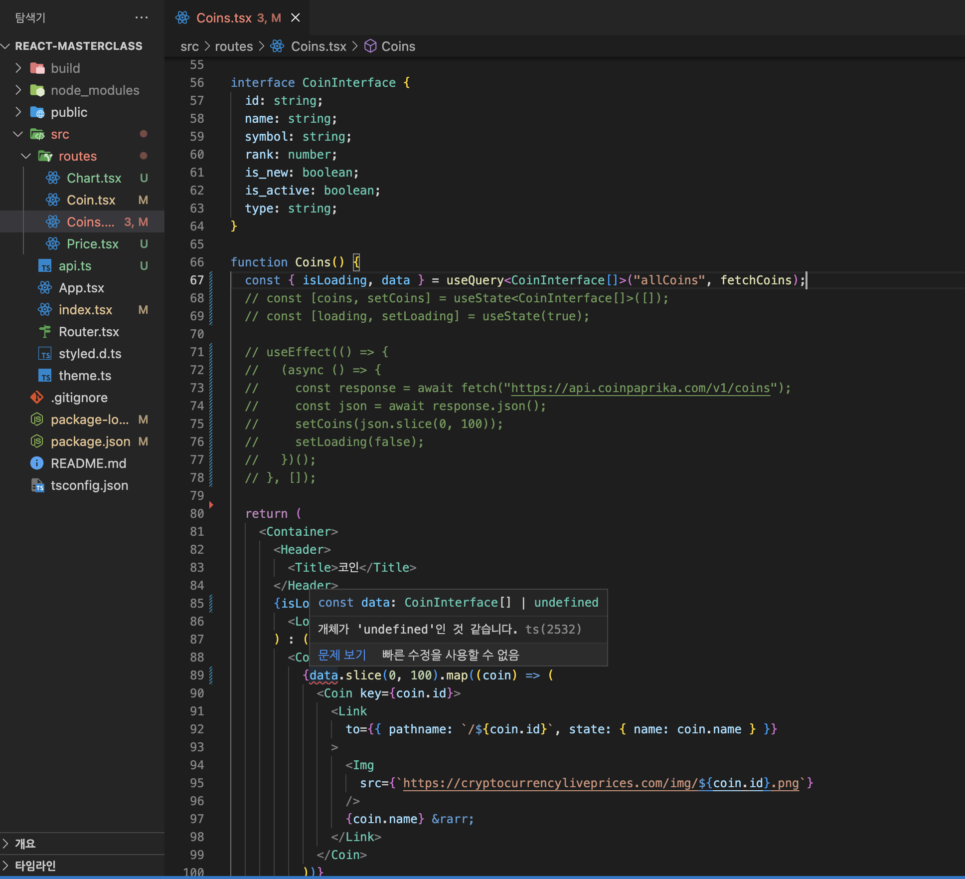
Task: Click the TS icon beside api.ts
Action: (x=45, y=266)
